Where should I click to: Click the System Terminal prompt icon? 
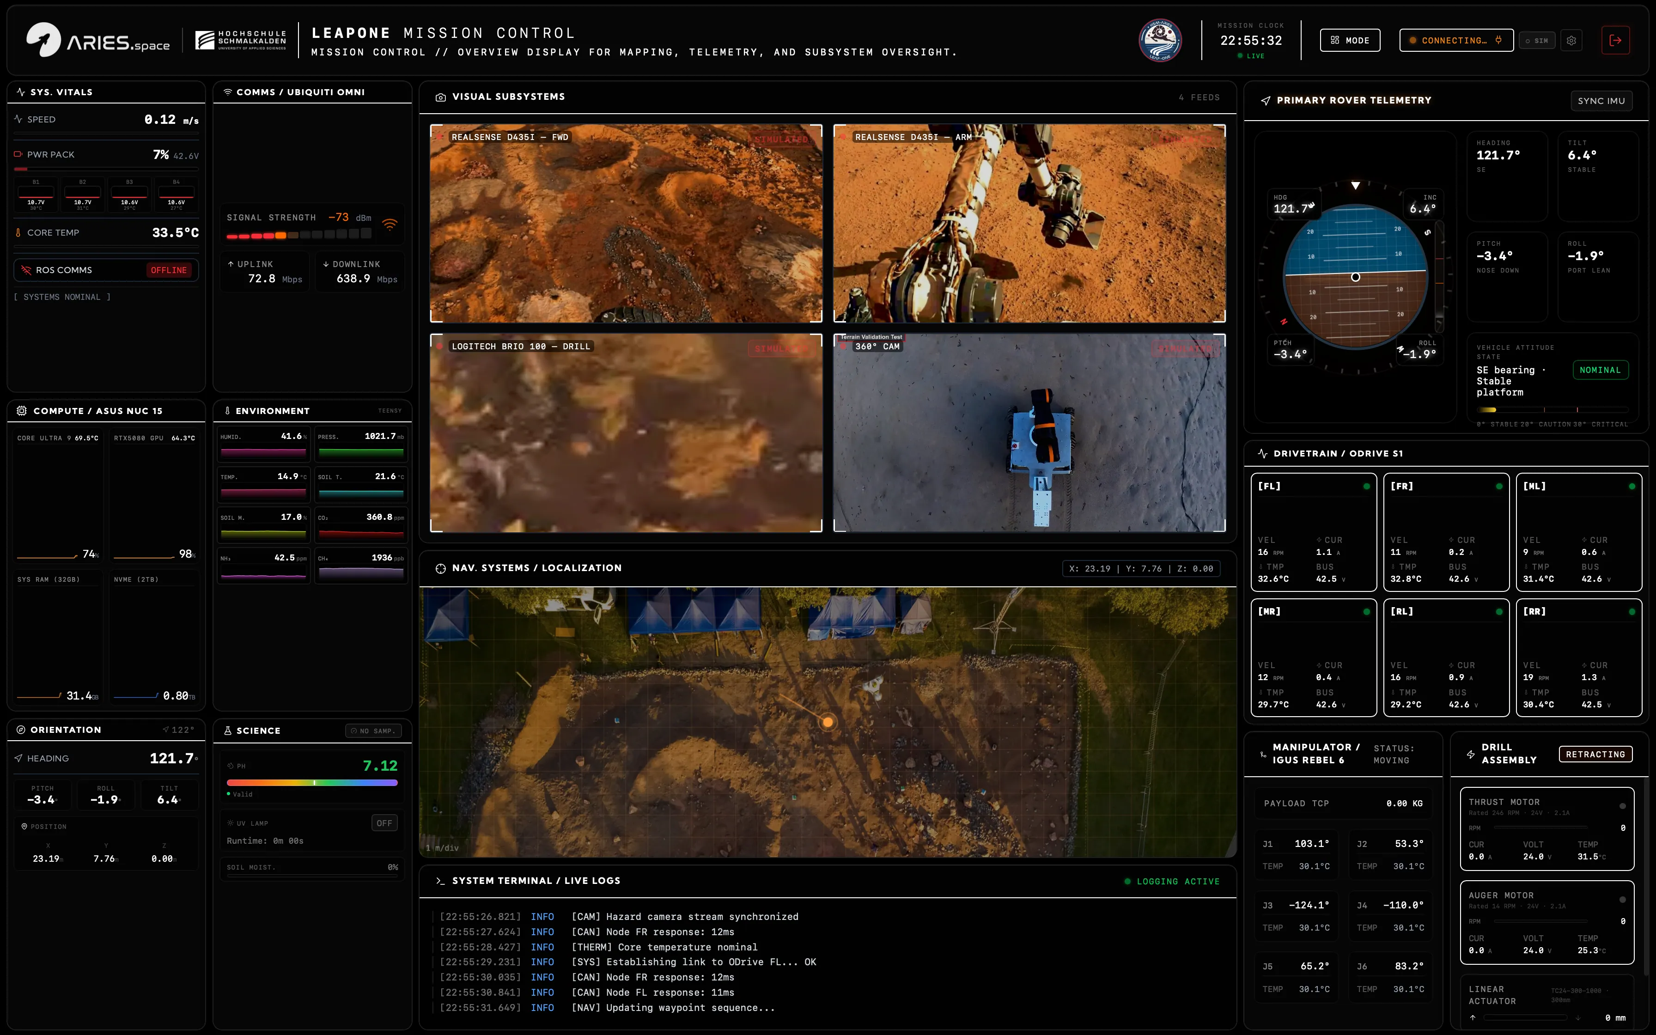[x=440, y=881]
